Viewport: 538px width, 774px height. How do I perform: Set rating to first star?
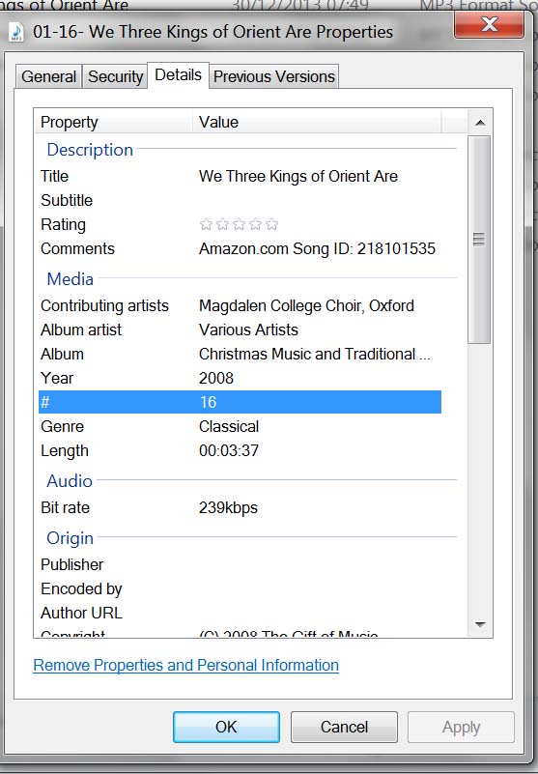(x=206, y=224)
